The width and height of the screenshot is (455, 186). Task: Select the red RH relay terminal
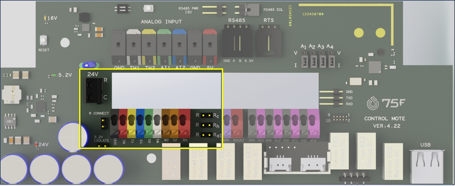click(184, 123)
